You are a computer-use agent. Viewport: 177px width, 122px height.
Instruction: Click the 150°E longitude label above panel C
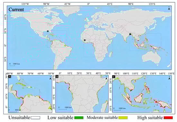coord(171,74)
